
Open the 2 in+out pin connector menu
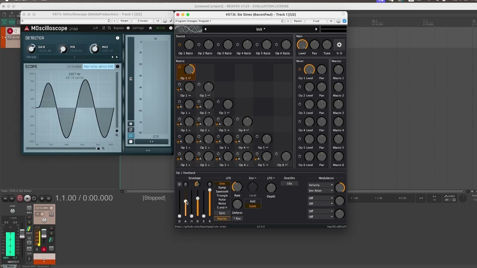(x=142, y=21)
